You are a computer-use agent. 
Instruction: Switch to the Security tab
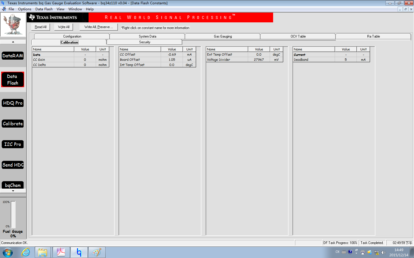[145, 42]
